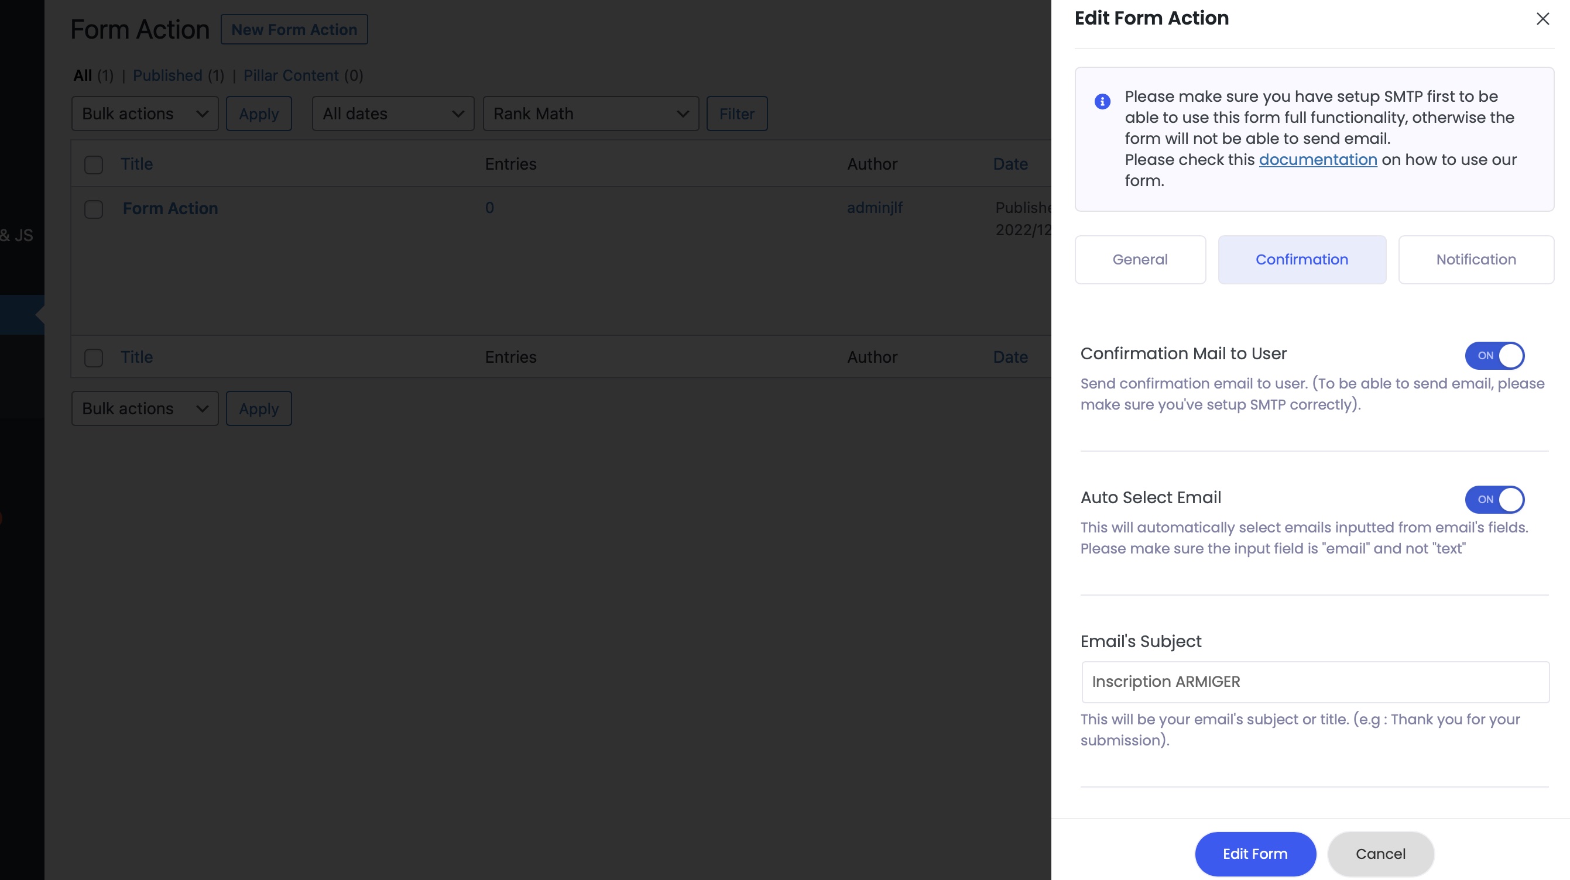Click the Email's Subject input field
Screen dimensions: 1570x880
pyautogui.click(x=1315, y=682)
